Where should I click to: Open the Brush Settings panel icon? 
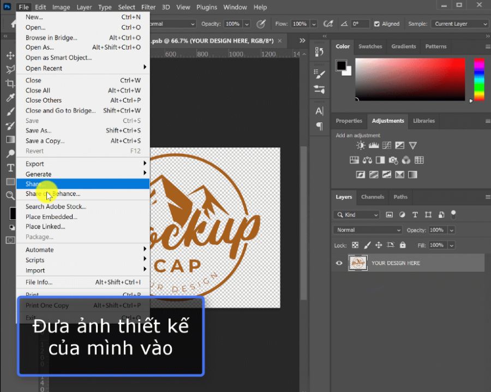(x=319, y=74)
